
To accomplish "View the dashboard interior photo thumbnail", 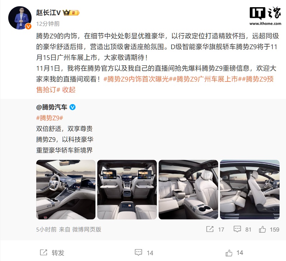I will (66, 190).
